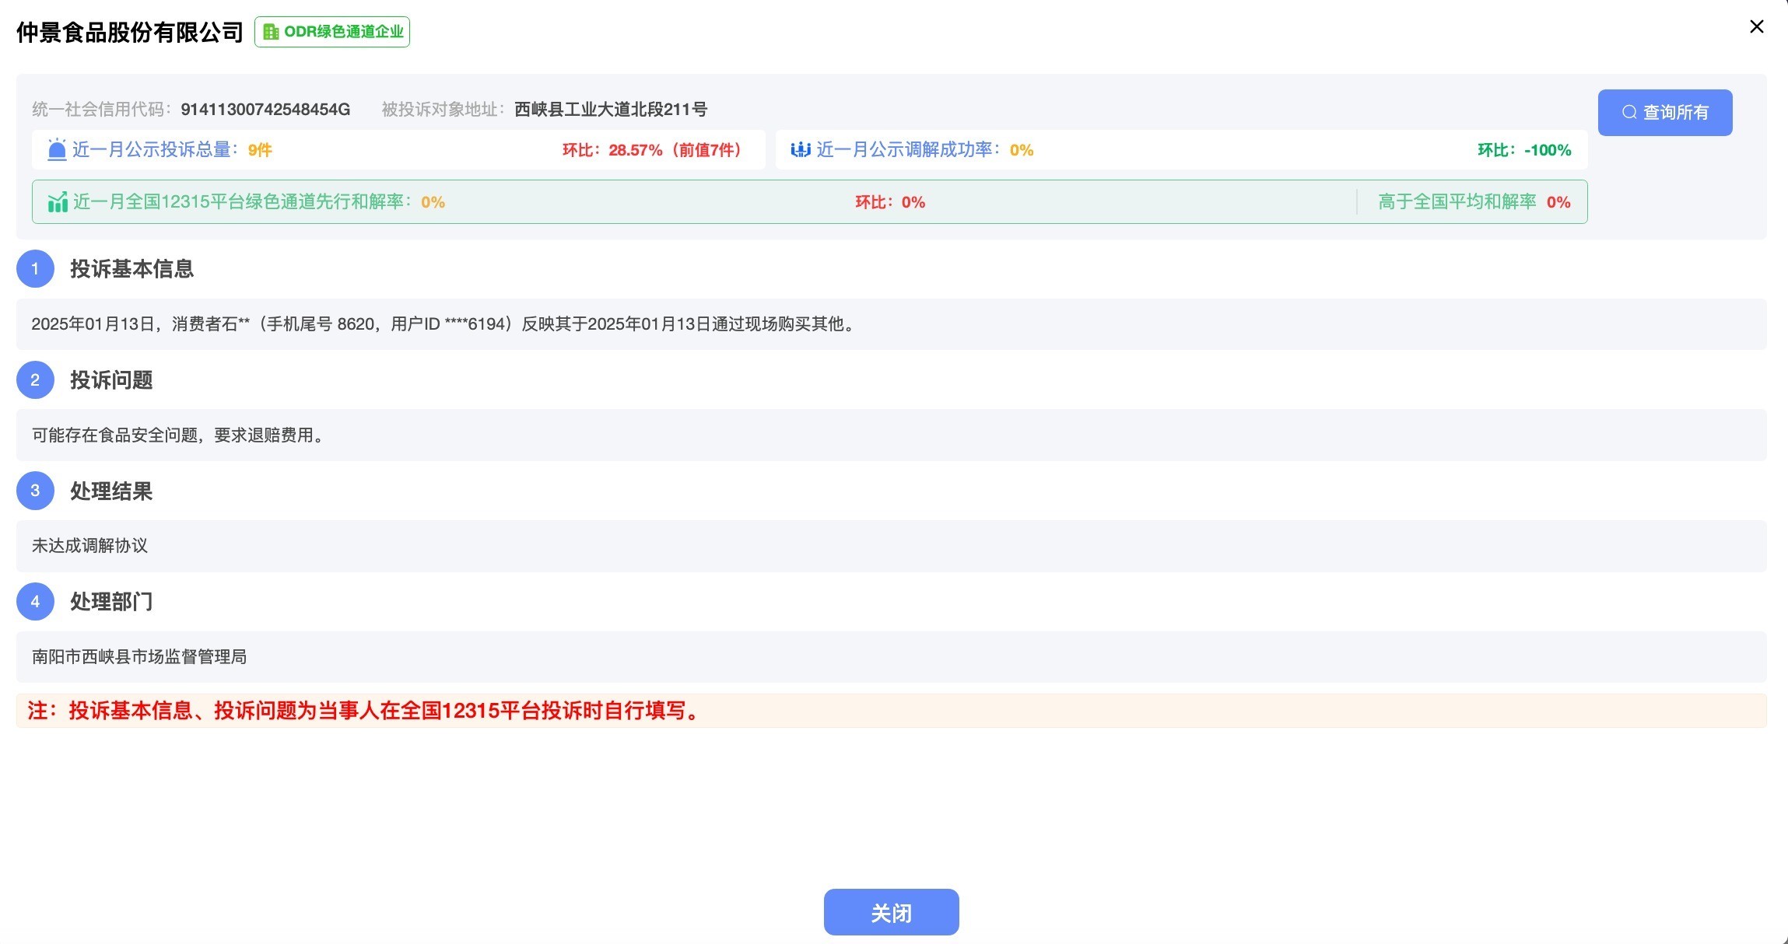Click the mediation success rate people icon
The width and height of the screenshot is (1788, 944).
click(800, 149)
